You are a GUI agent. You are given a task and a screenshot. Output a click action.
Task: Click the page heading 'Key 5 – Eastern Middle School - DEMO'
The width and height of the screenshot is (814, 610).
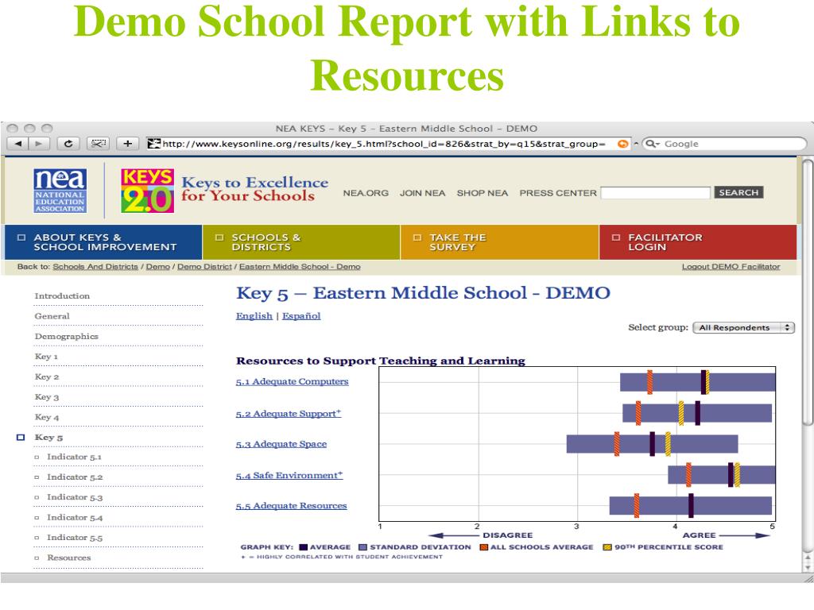pos(423,293)
